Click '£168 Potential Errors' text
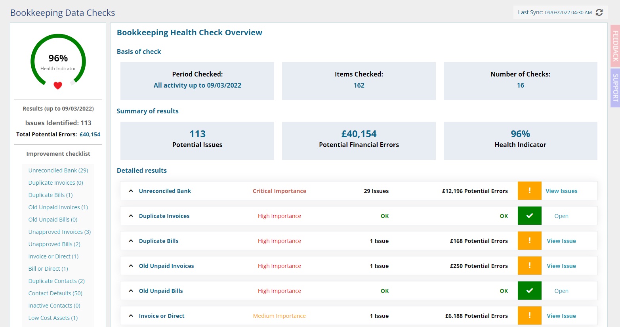The height and width of the screenshot is (327, 620). coord(479,241)
